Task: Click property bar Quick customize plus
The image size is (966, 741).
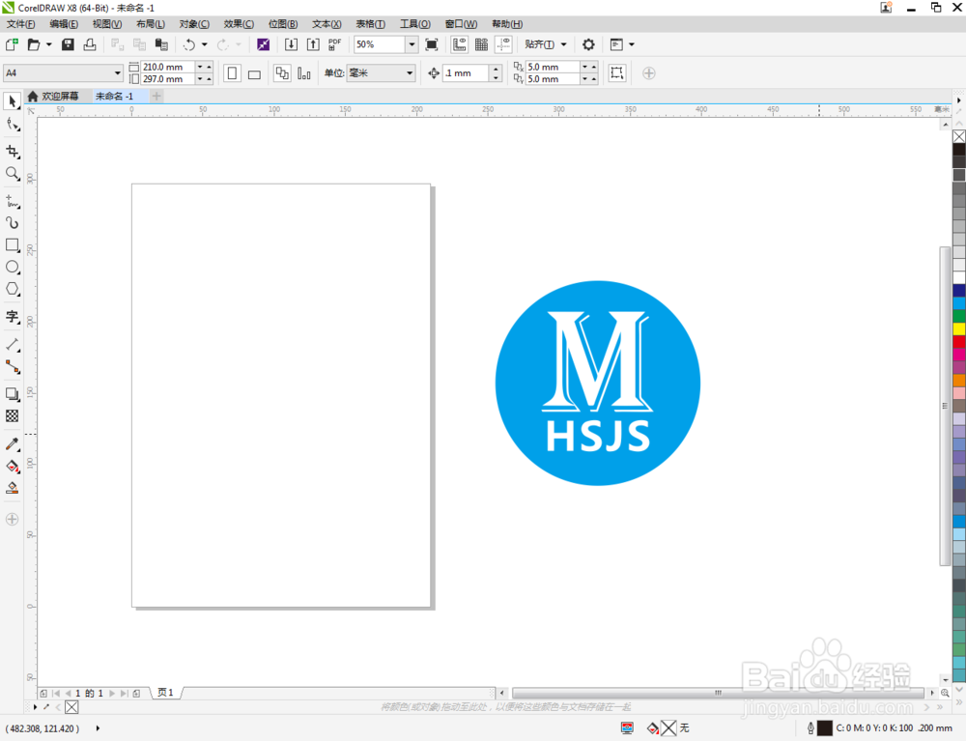Action: [649, 73]
